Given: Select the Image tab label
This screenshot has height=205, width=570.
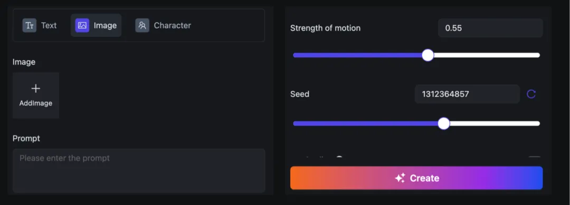Looking at the screenshot, I should pos(105,25).
